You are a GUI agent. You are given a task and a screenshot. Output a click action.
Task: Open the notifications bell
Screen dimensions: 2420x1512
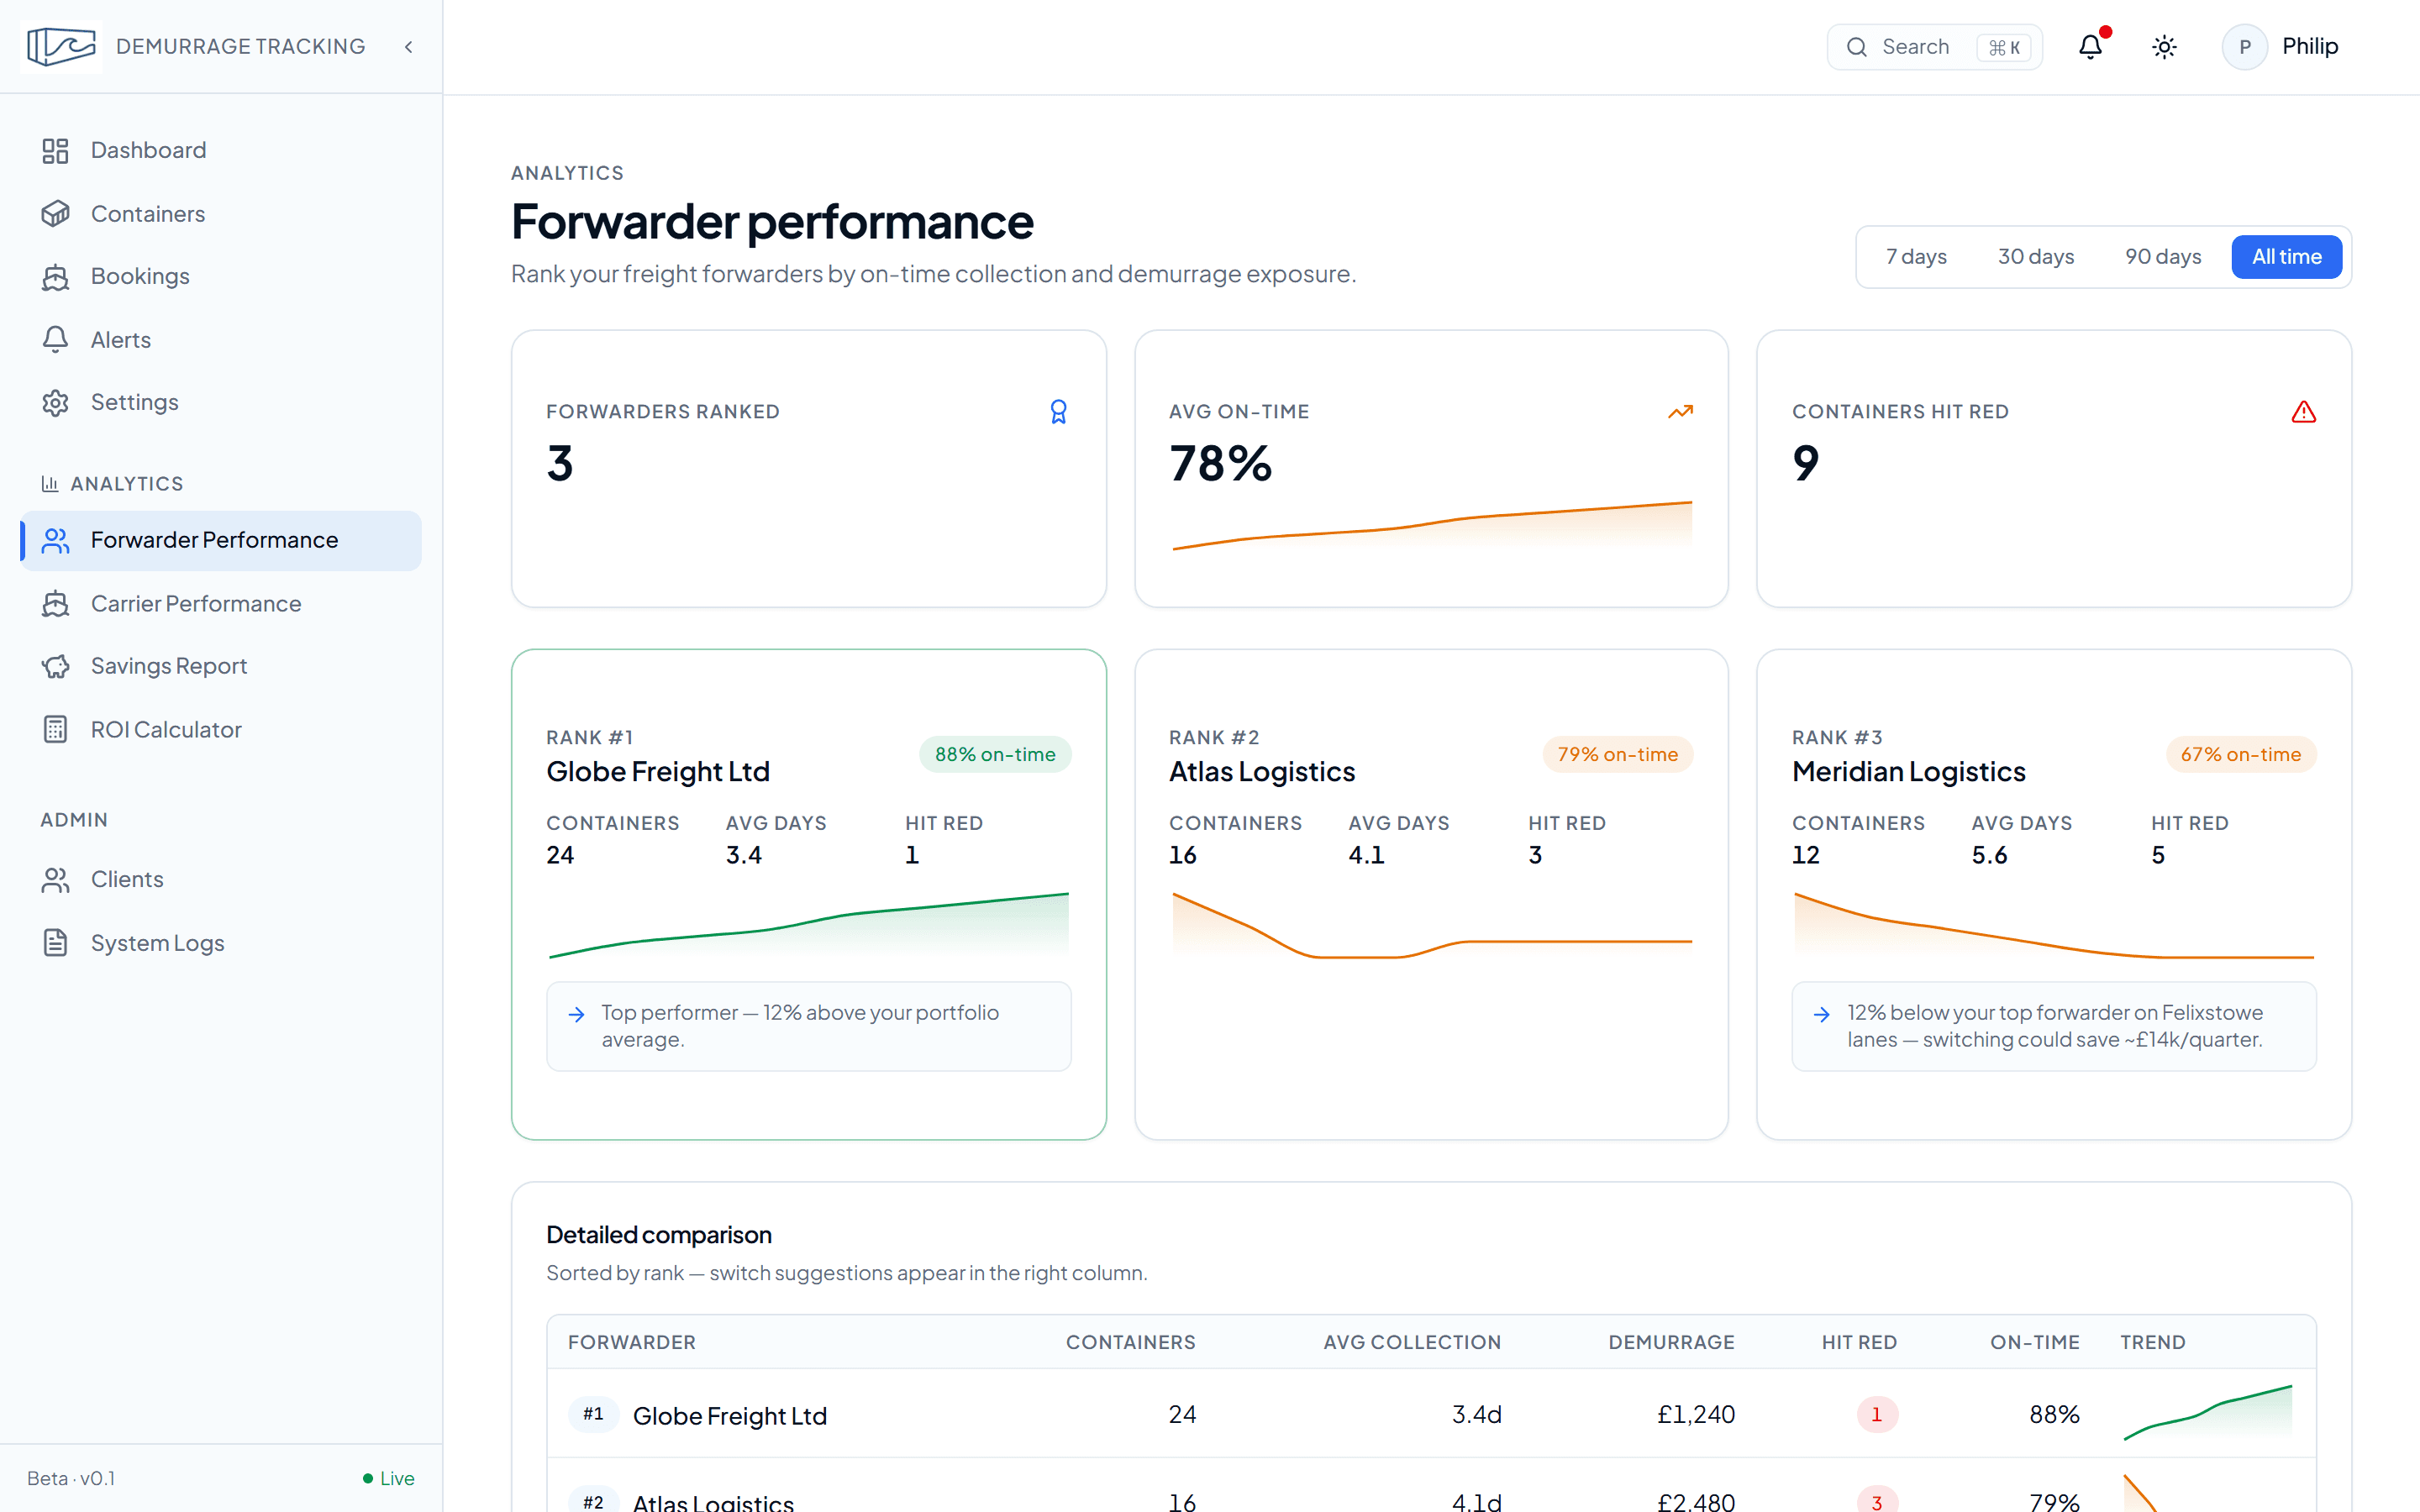[x=2090, y=47]
